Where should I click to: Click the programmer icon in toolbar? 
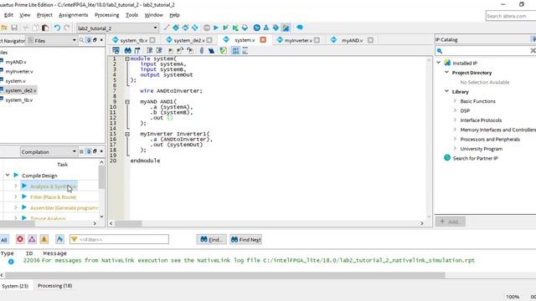tap(276, 28)
